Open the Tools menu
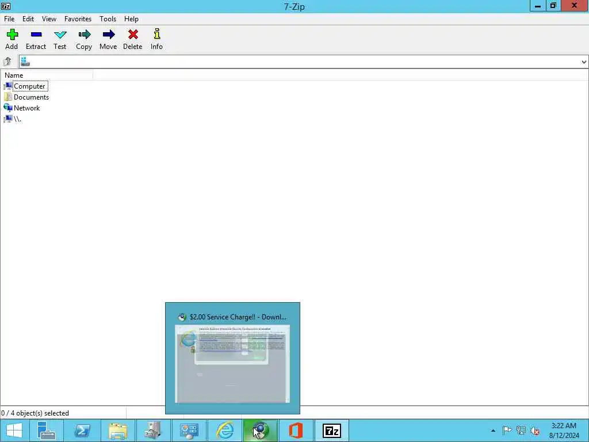 pyautogui.click(x=108, y=19)
